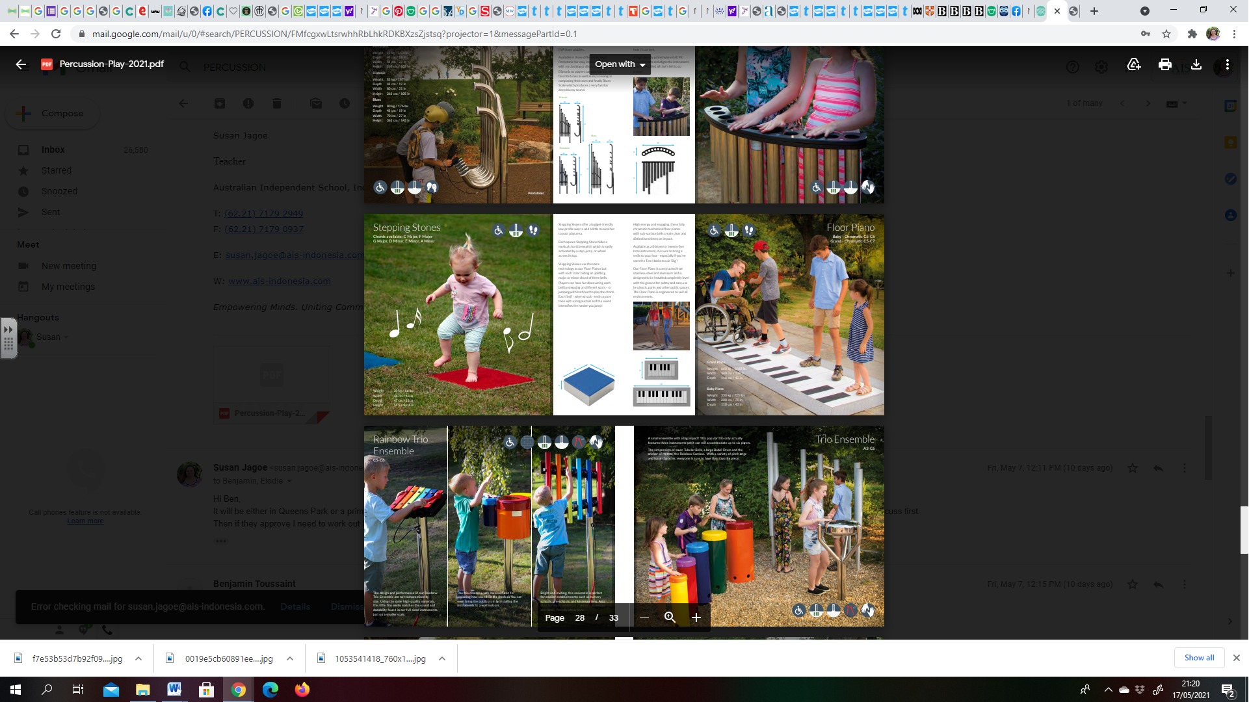The height and width of the screenshot is (702, 1249).
Task: Click the page number field showing 28
Action: [x=580, y=617]
